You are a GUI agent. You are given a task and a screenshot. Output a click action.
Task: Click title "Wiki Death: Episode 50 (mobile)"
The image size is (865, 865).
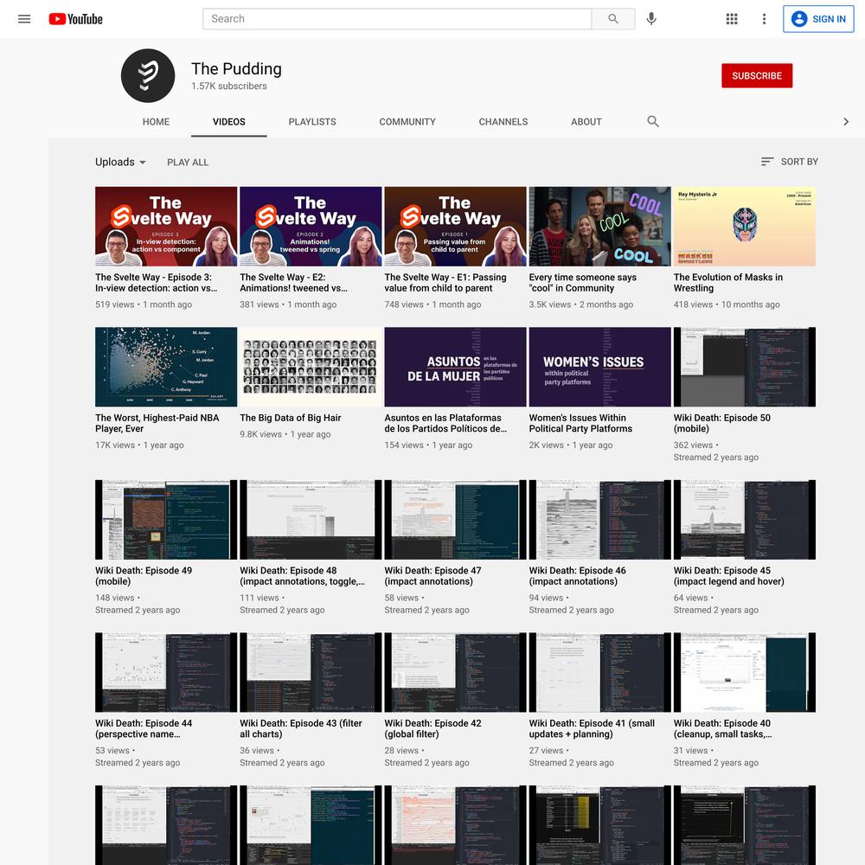click(722, 423)
